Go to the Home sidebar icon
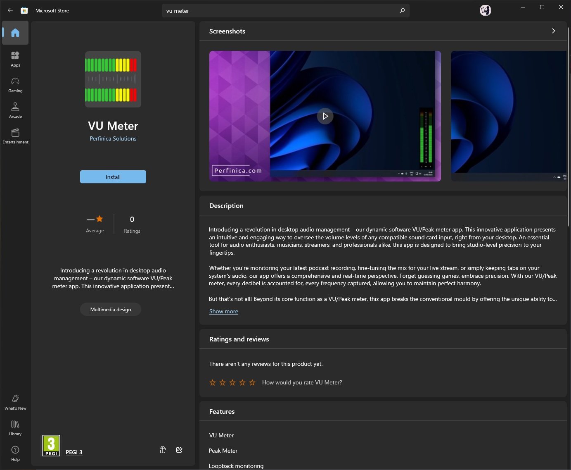Screen dimensions: 571x470 coord(15,33)
